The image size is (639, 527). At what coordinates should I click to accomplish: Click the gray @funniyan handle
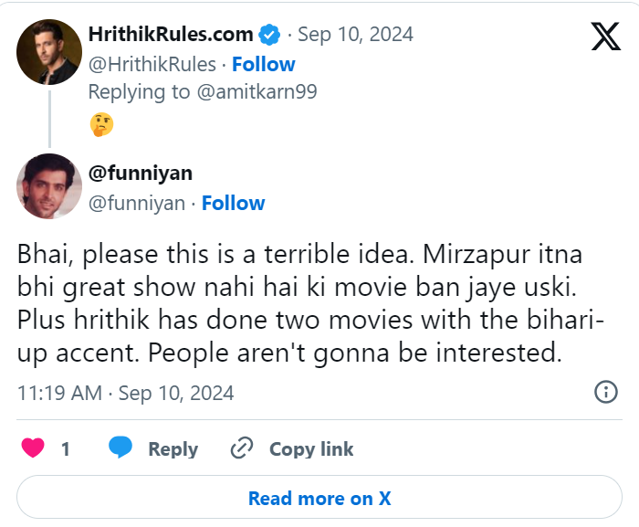(137, 203)
